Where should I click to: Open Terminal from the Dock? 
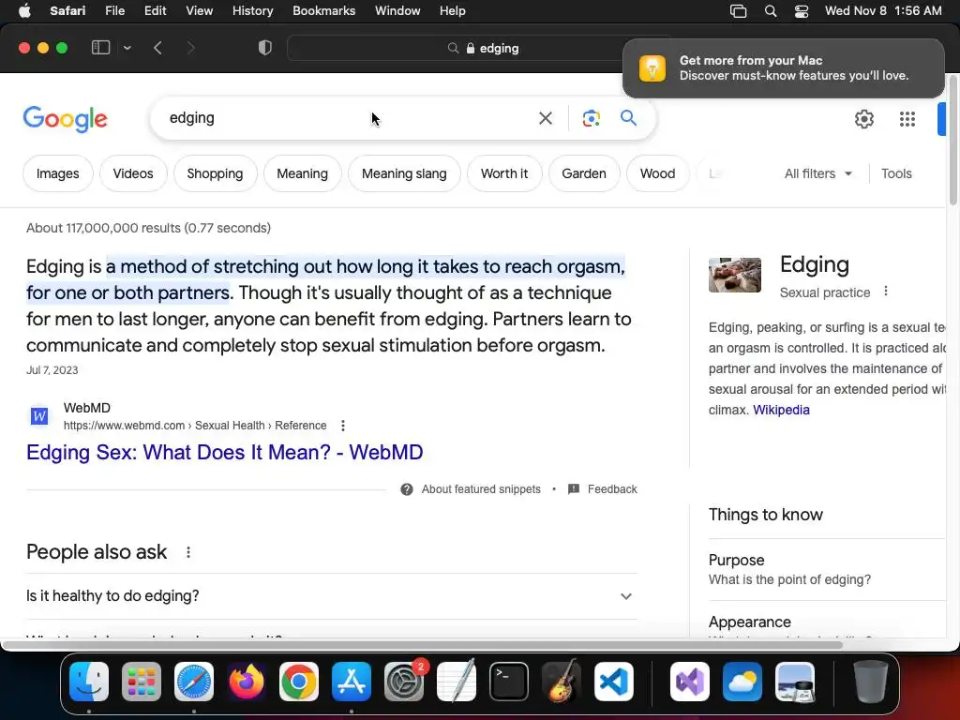(x=509, y=682)
